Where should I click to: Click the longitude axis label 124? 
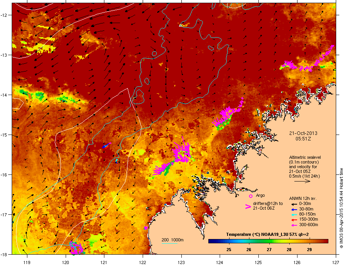coord(220,262)
